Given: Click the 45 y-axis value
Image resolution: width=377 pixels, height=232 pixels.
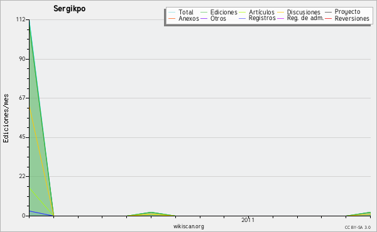Looking at the screenshot, I should point(23,137).
